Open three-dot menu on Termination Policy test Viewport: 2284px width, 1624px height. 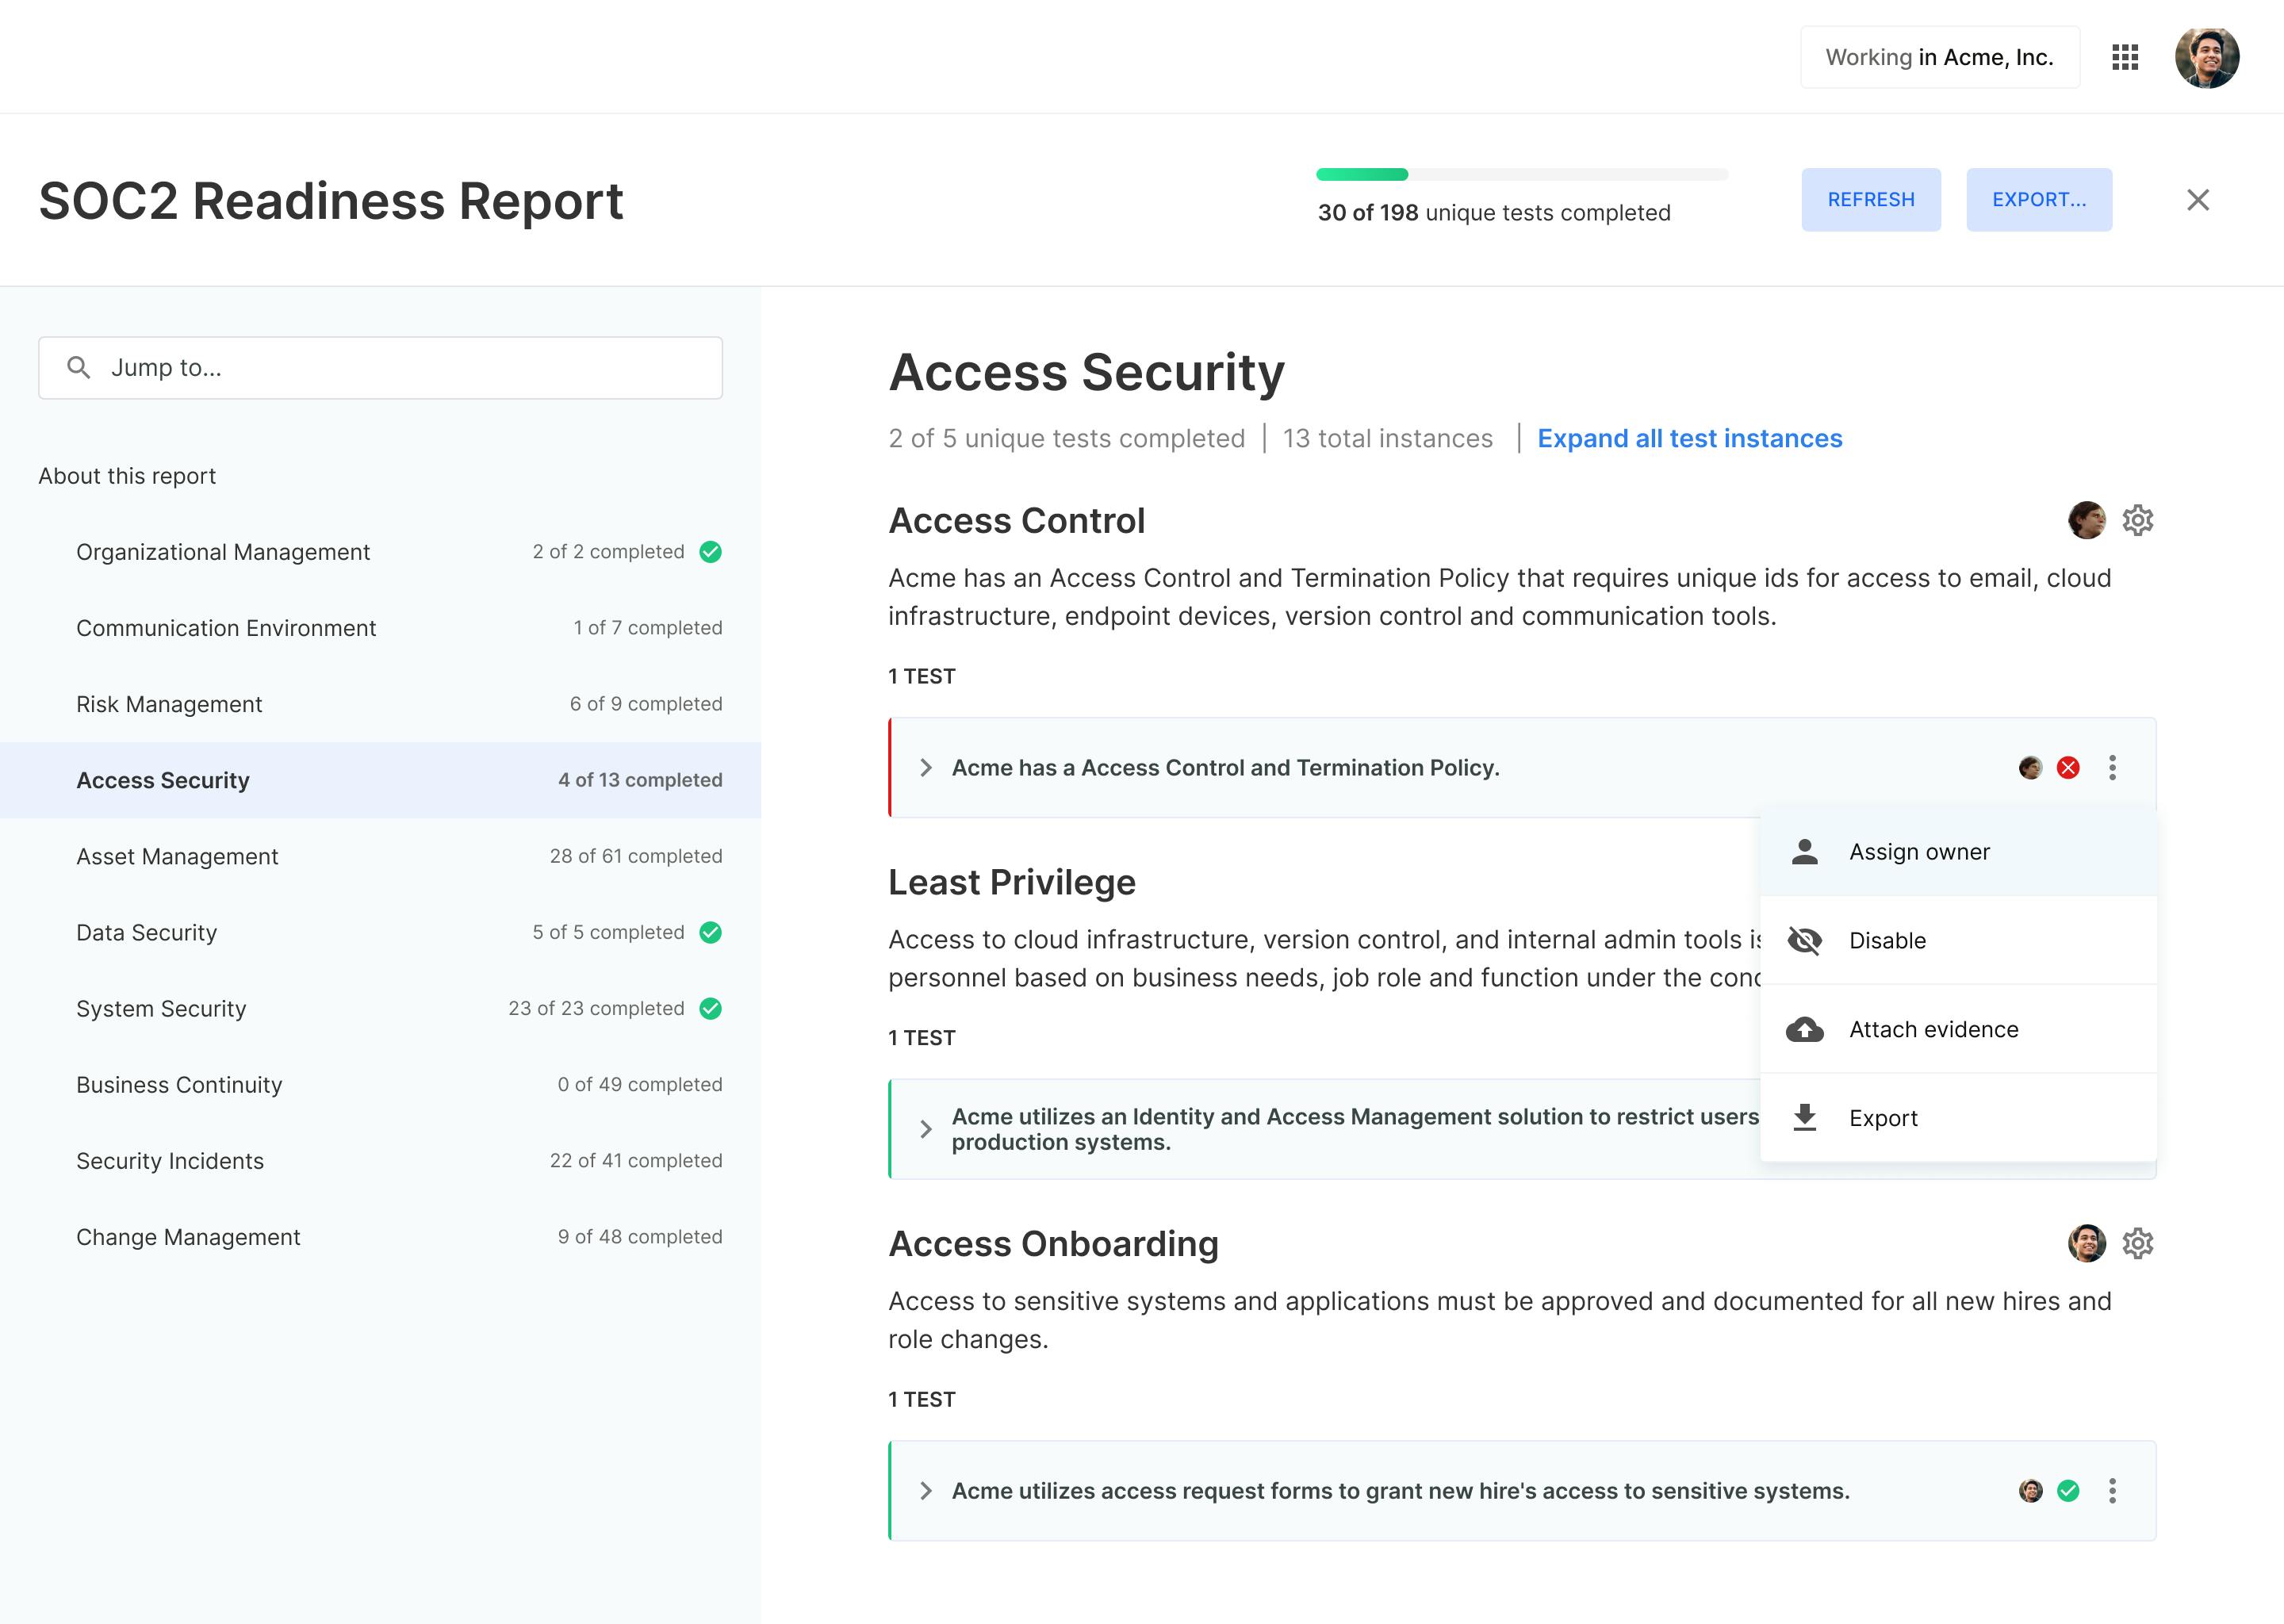[2112, 768]
